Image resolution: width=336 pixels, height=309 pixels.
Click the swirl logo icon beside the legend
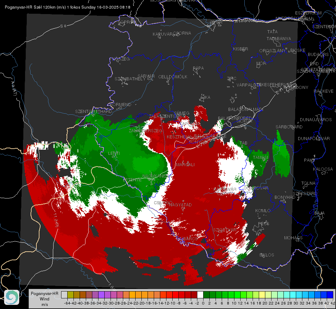click(12, 297)
